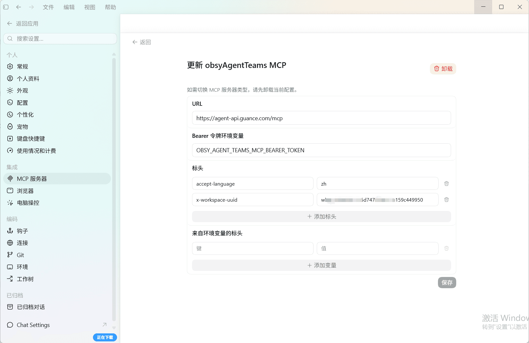Click the sidebar scrollbar
This screenshot has height=343, width=529.
point(114,189)
